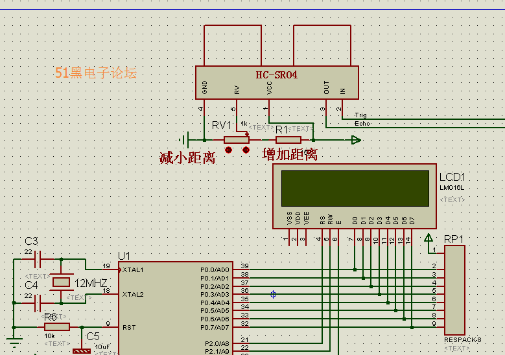This screenshot has width=505, height=355.
Task: Click pin number 39 on U1
Action: pos(245,266)
